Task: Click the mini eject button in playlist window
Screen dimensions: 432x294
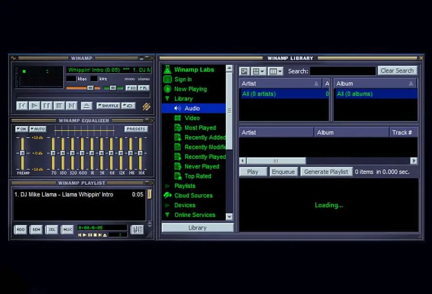Action: [x=105, y=235]
